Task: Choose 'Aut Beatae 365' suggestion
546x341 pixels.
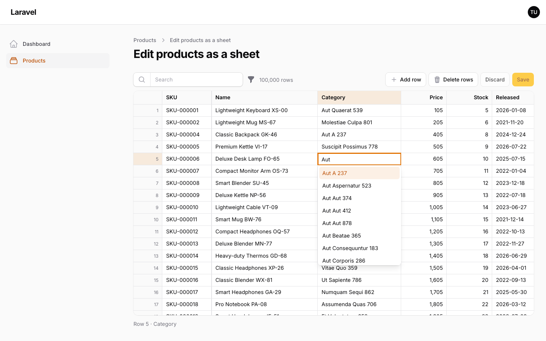Action: pos(359,236)
